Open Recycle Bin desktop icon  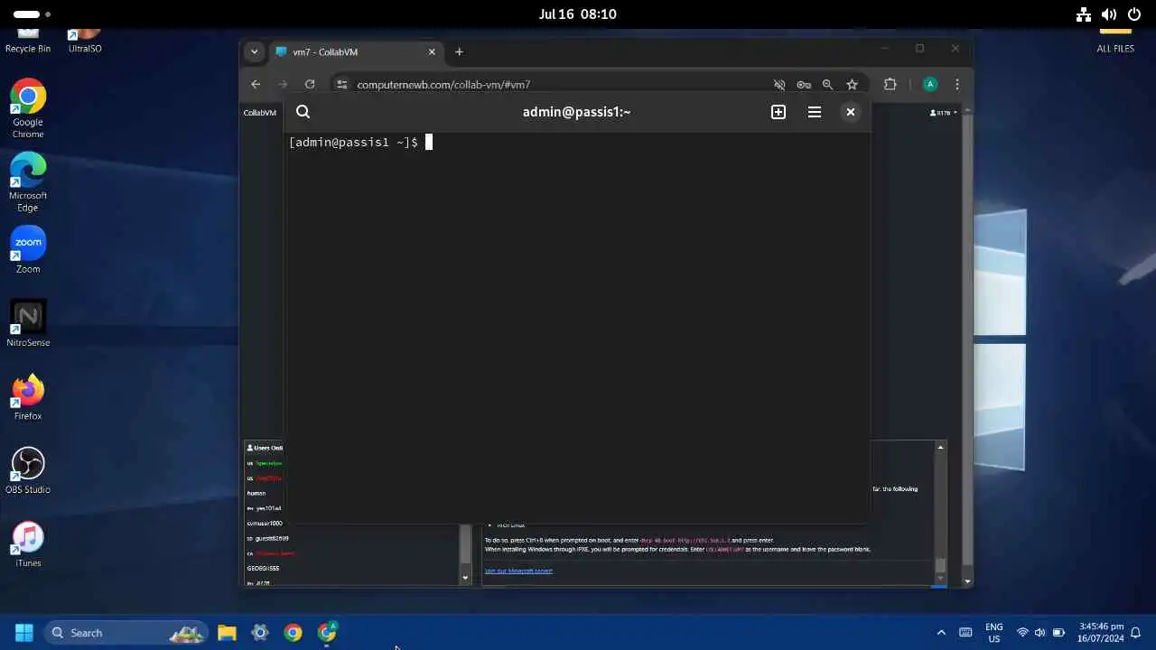click(28, 40)
